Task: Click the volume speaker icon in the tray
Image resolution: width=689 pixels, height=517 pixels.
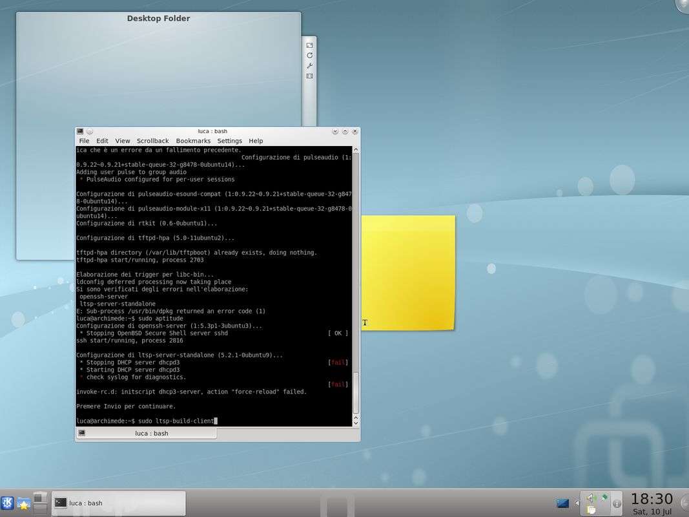Action: [590, 498]
